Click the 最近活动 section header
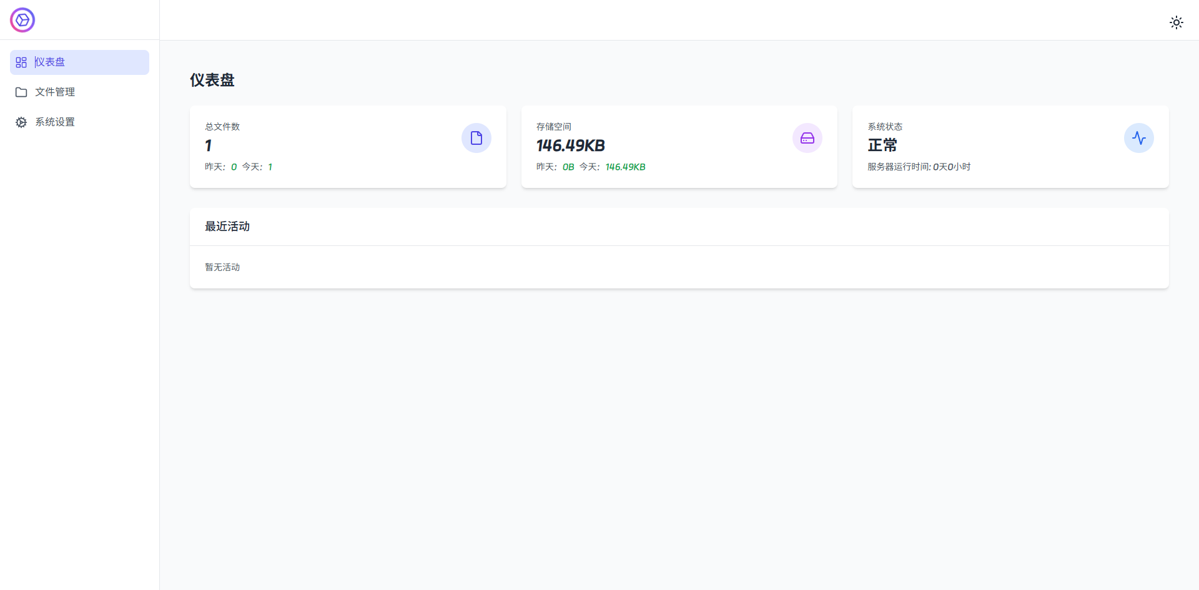Image resolution: width=1199 pixels, height=590 pixels. (x=227, y=227)
